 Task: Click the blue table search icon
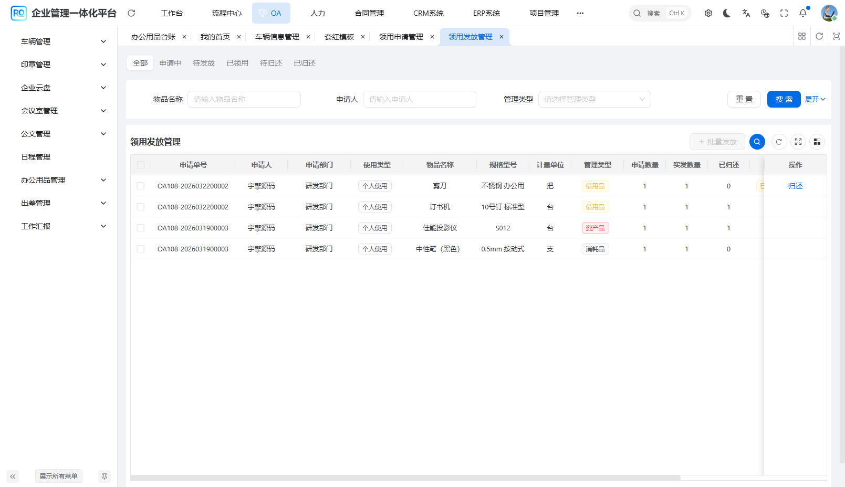(x=757, y=142)
